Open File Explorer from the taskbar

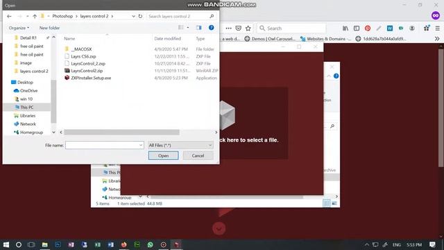point(44,244)
